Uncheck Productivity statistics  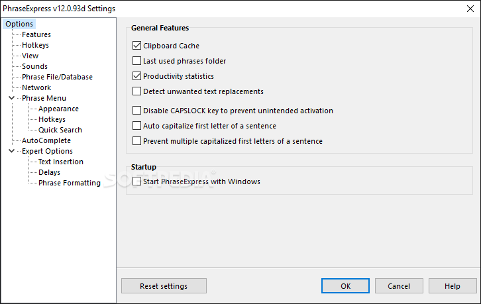point(137,76)
